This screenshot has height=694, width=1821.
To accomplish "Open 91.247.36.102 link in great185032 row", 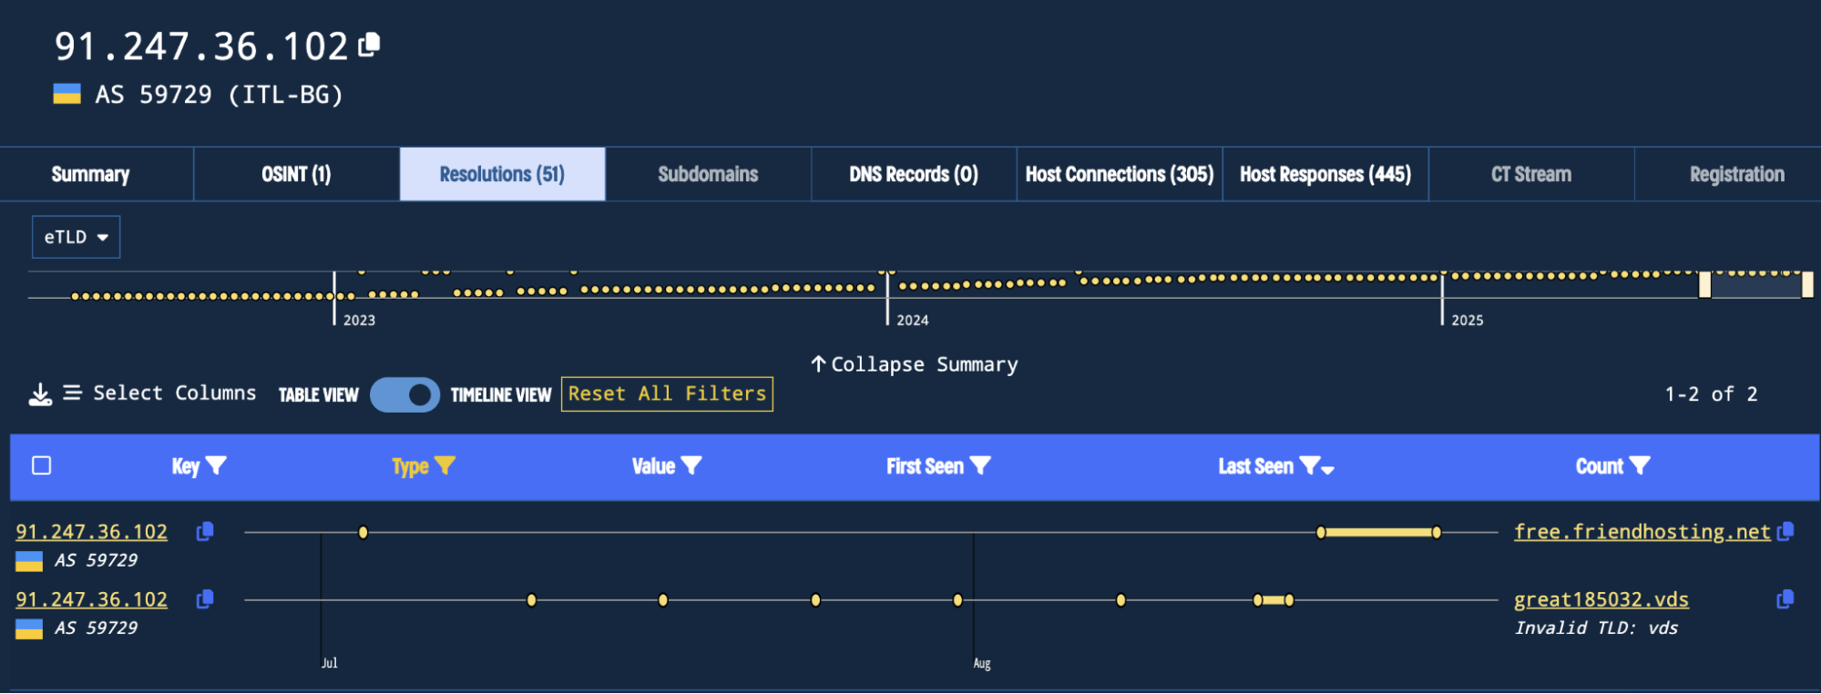I will click(x=91, y=599).
